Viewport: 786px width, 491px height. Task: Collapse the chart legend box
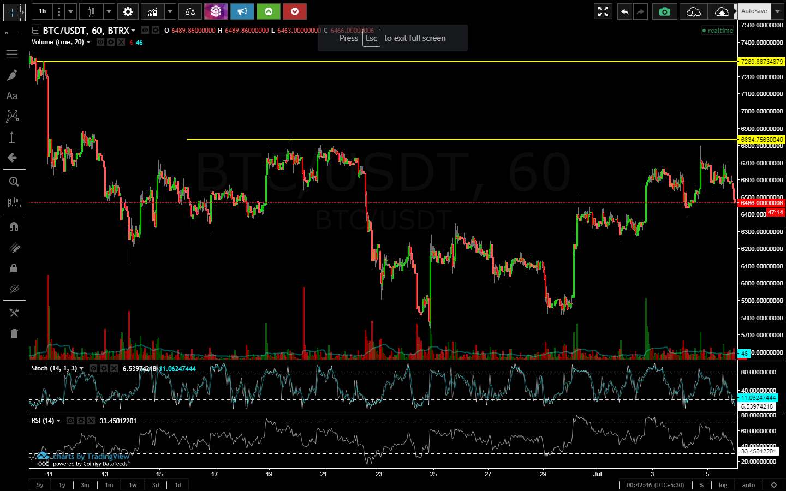[x=35, y=31]
